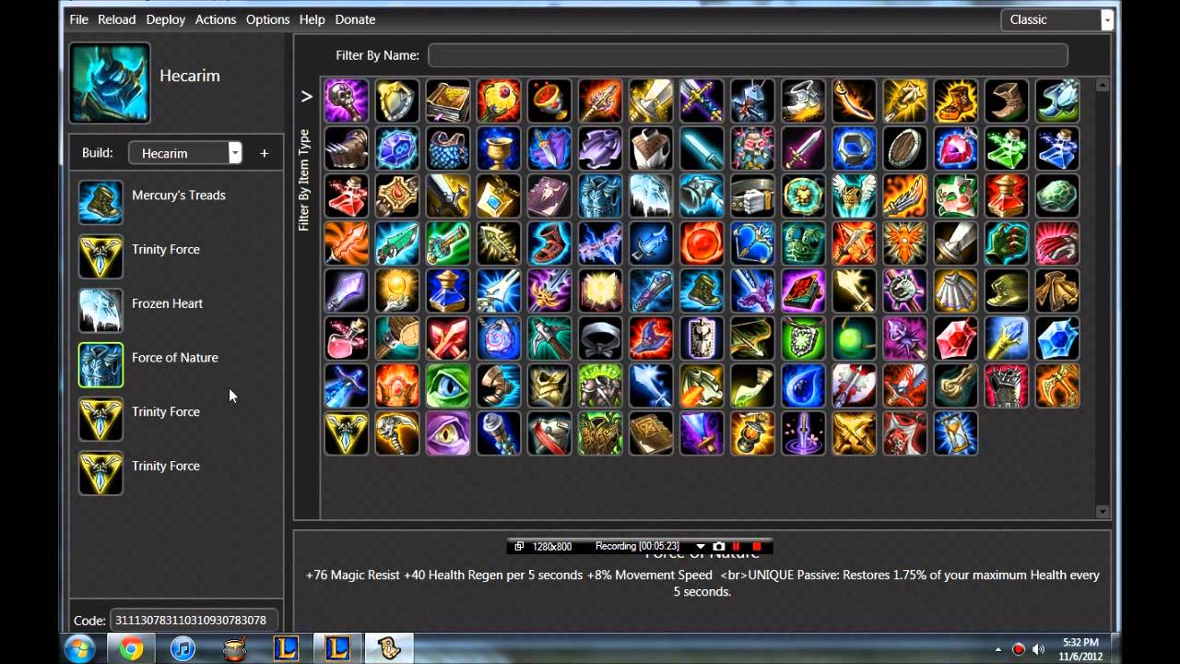Open the Actions menu
Screen dimensions: 1180x664
pos(216,19)
